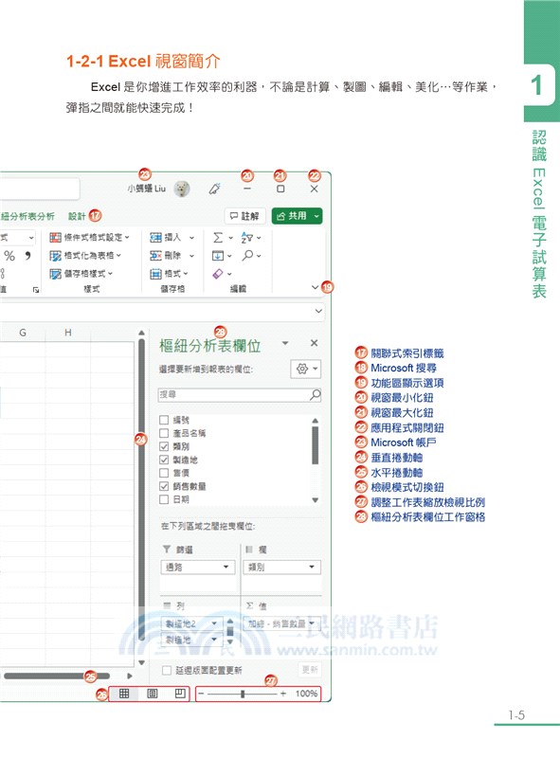Switch to Page Layout view icon
Screen dimensions: 560x758
[x=152, y=694]
